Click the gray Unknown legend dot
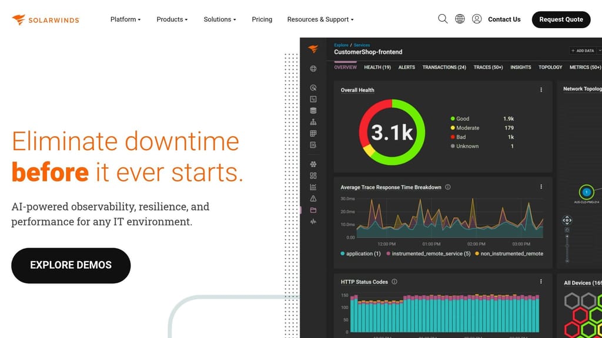Viewport: 602px width, 338px height. pos(453,146)
